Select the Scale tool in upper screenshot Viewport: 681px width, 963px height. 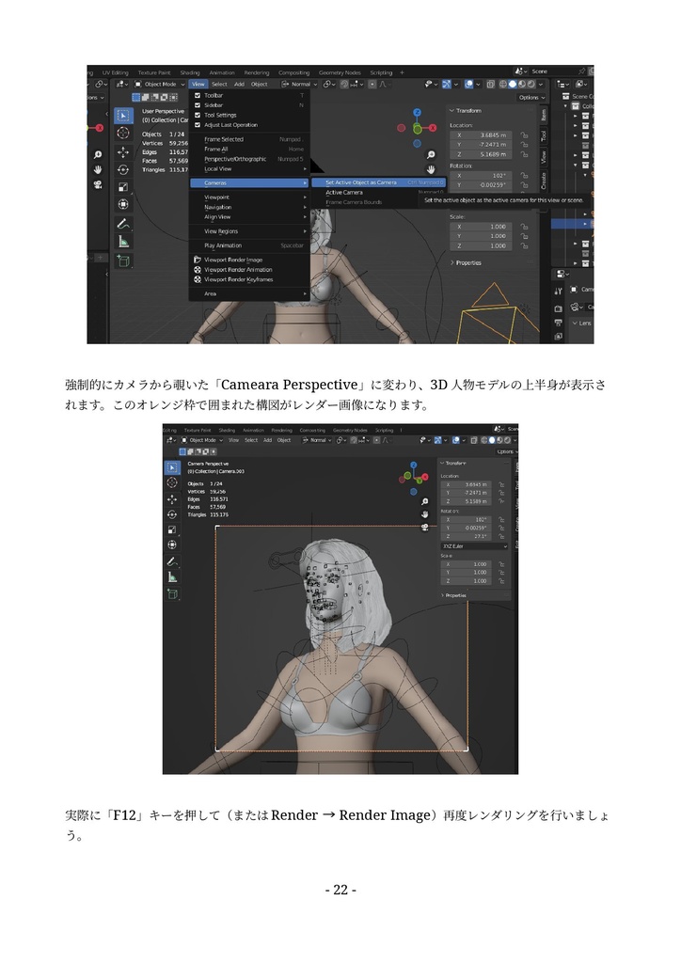[x=123, y=187]
